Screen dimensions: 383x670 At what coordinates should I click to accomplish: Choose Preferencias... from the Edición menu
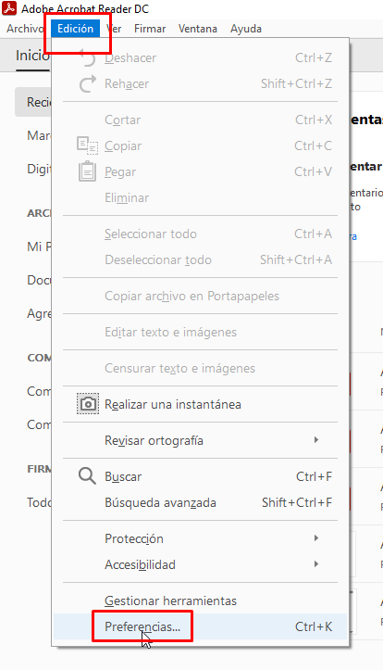(201, 626)
